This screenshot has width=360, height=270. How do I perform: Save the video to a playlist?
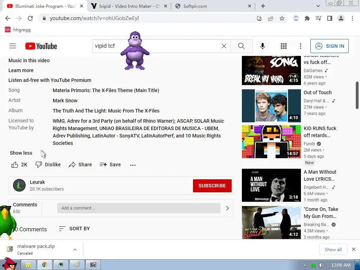coord(110,165)
